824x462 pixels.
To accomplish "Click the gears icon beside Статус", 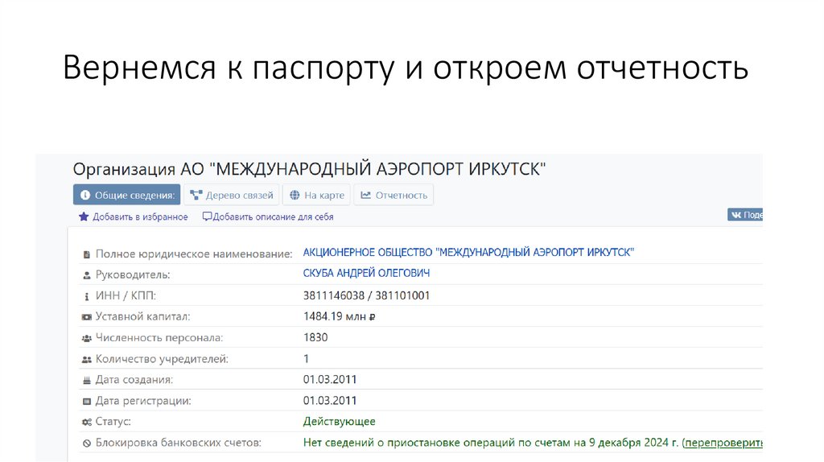I will [x=87, y=422].
